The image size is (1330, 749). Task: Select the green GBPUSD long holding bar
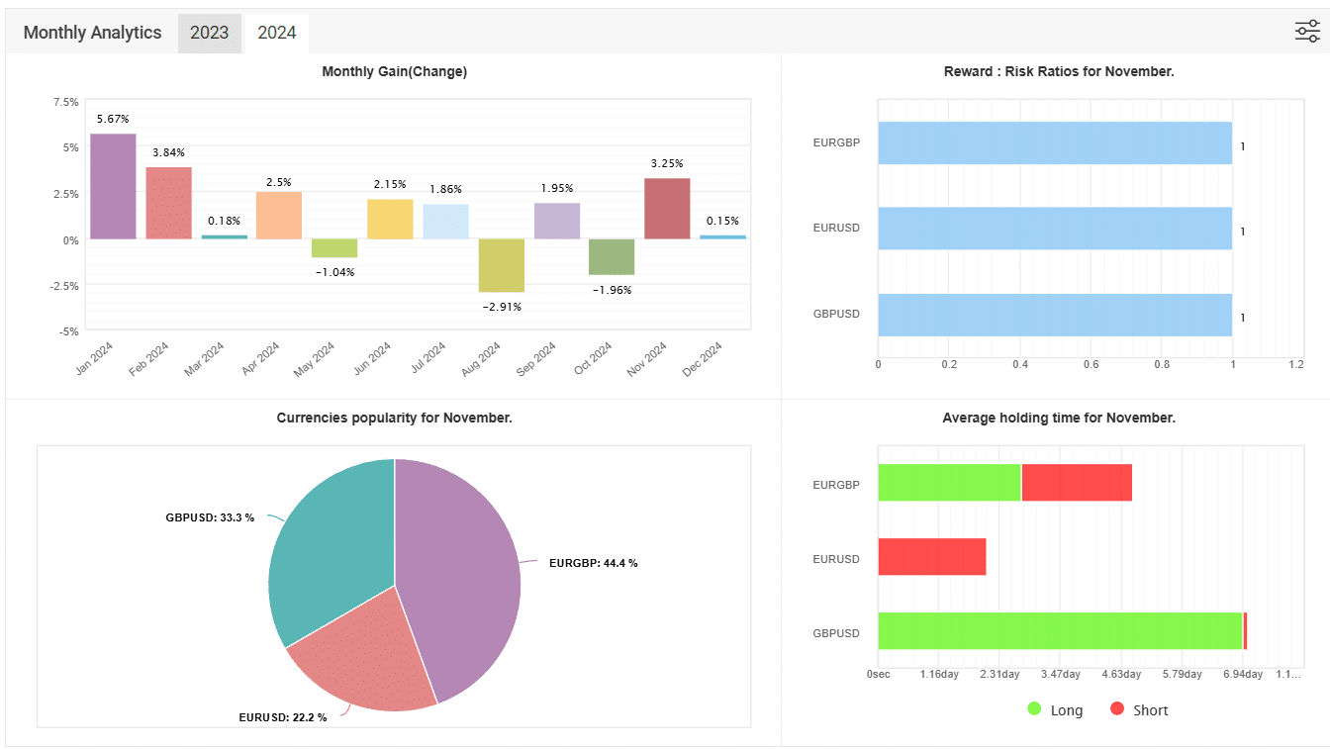[x=1059, y=630]
